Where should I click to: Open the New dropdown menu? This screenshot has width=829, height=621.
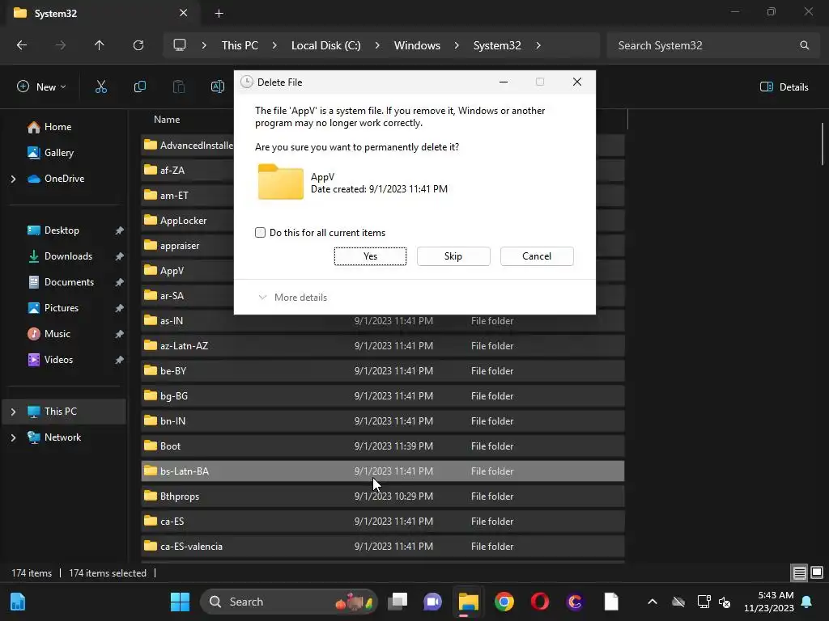(x=42, y=87)
